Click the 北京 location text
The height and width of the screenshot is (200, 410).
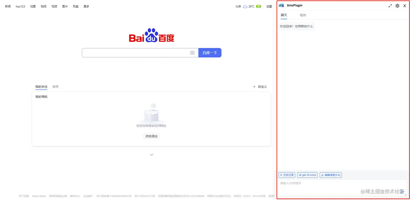click(238, 7)
